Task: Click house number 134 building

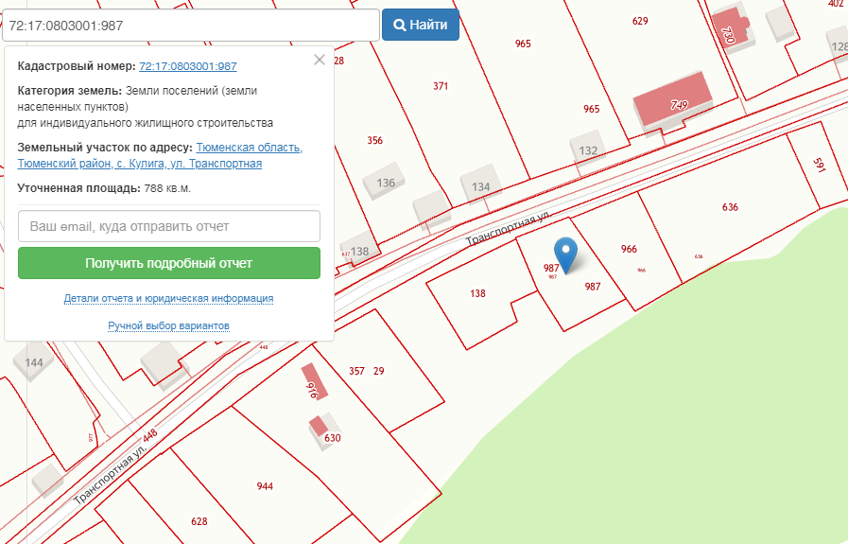Action: [480, 185]
